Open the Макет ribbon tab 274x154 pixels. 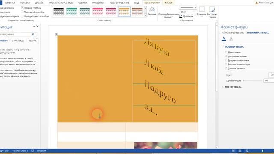[x=168, y=3]
